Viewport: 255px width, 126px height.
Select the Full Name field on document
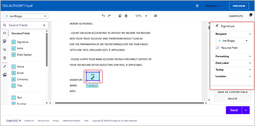tap(92, 86)
